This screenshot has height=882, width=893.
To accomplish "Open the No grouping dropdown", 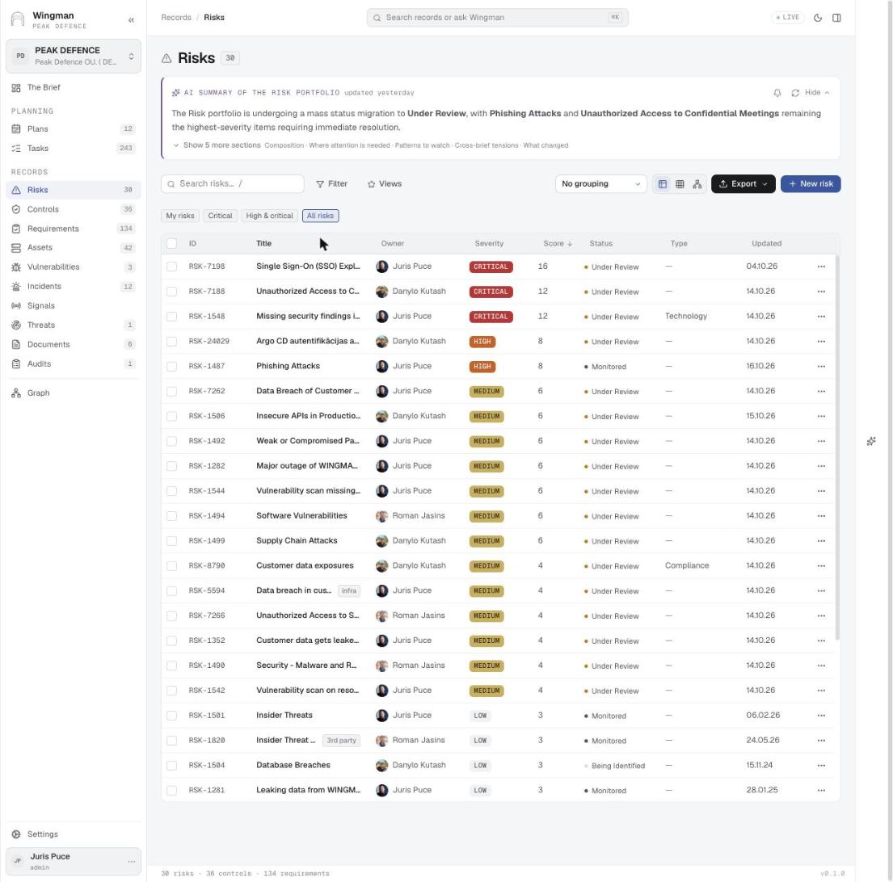I will pyautogui.click(x=600, y=184).
